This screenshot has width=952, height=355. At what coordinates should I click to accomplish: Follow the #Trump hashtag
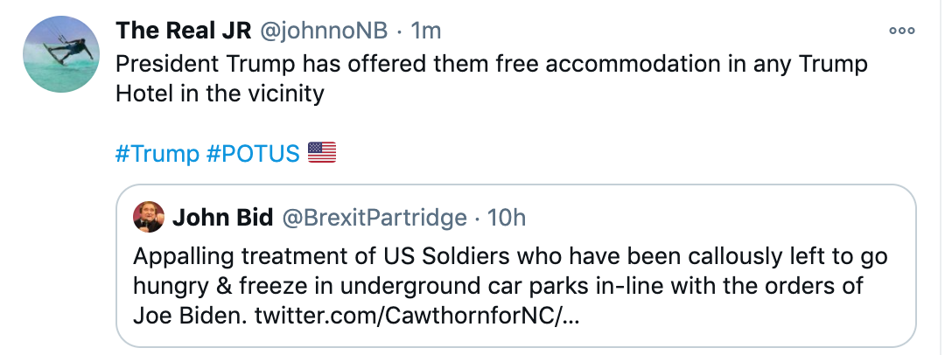click(x=157, y=154)
